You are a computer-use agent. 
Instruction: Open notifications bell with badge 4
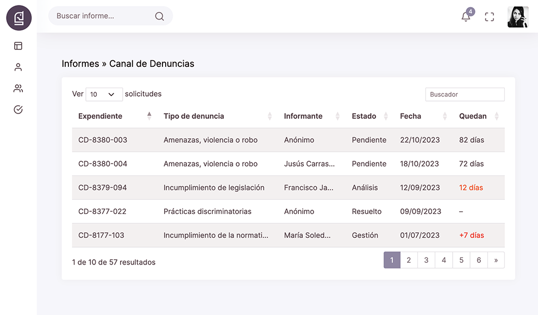click(466, 16)
